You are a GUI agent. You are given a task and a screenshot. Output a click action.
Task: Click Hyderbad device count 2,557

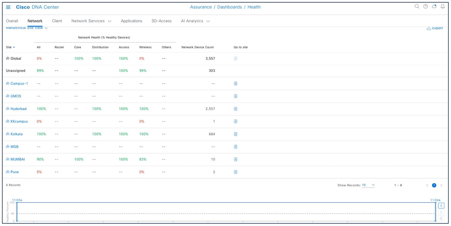pyautogui.click(x=210, y=109)
